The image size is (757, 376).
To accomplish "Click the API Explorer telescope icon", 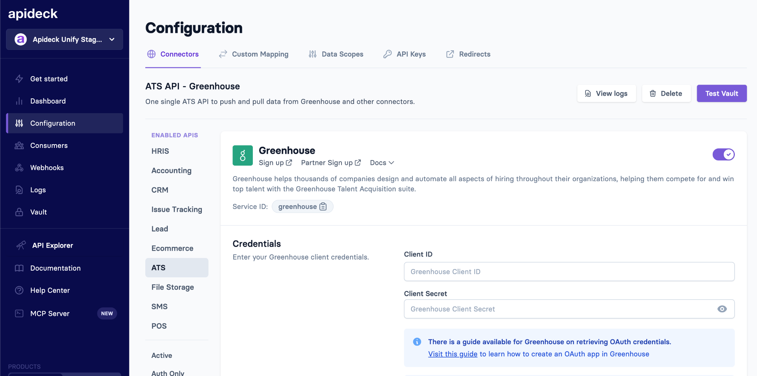I will (x=21, y=245).
